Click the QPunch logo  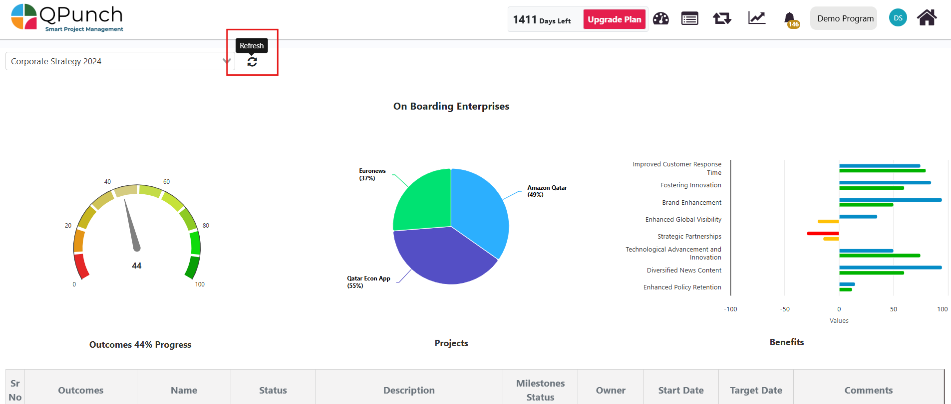[x=67, y=18]
